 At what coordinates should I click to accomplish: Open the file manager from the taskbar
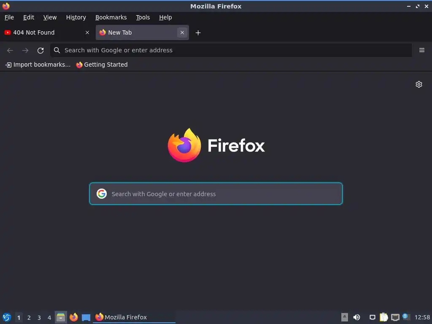[x=61, y=317]
